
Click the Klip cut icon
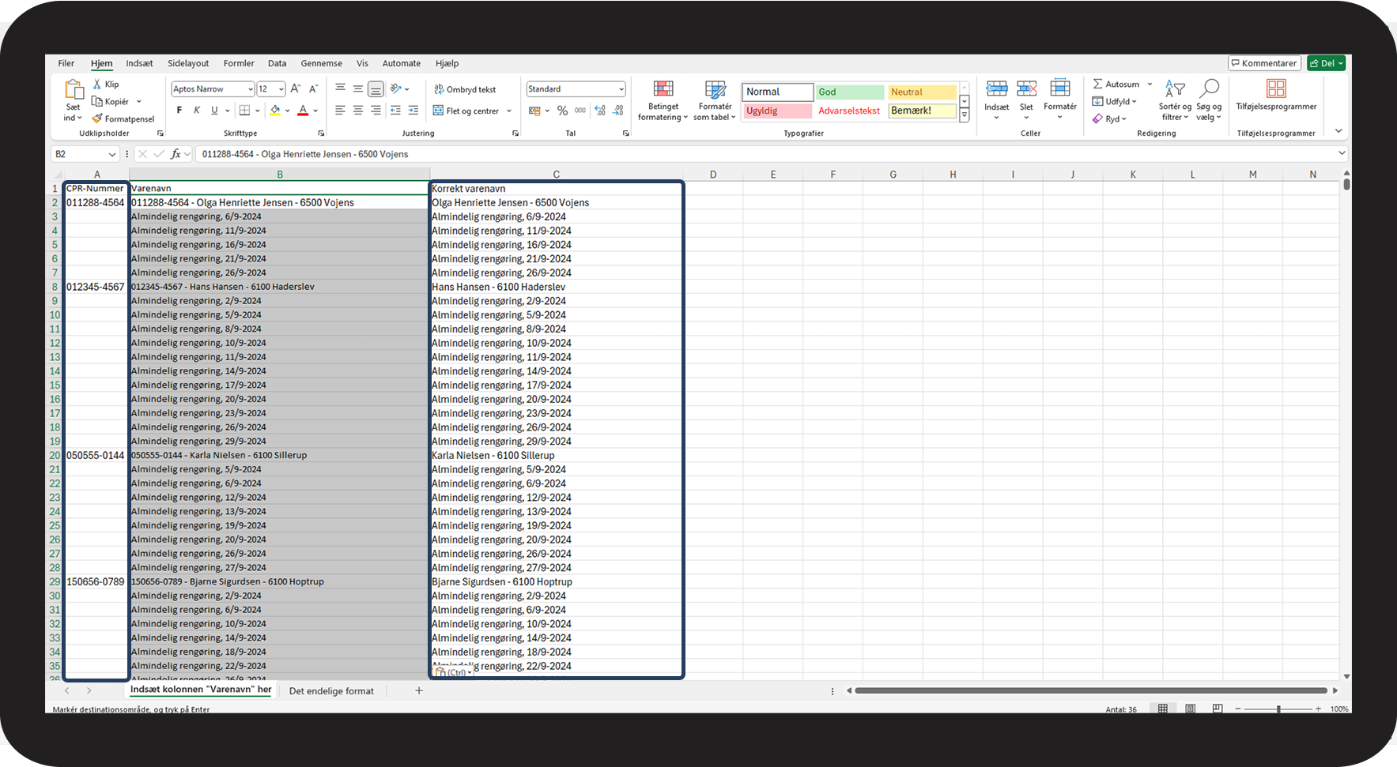[97, 85]
